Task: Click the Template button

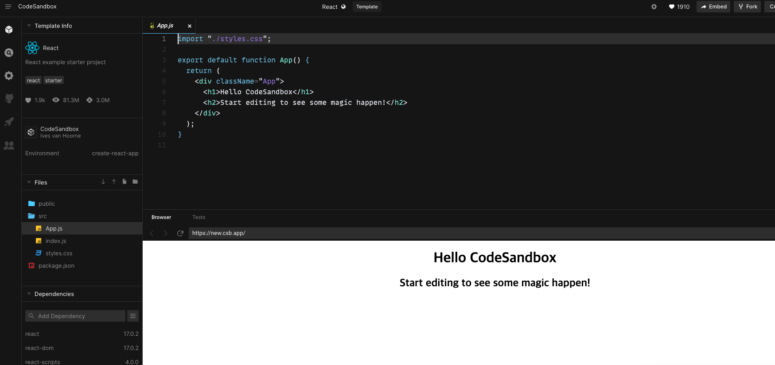Action: tap(367, 7)
